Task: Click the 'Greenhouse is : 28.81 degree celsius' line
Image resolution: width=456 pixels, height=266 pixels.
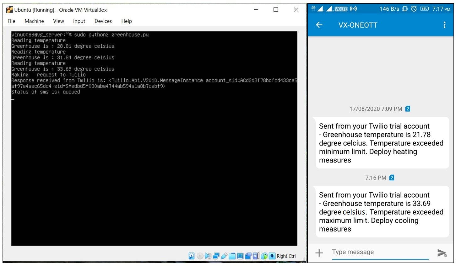Action: point(63,46)
